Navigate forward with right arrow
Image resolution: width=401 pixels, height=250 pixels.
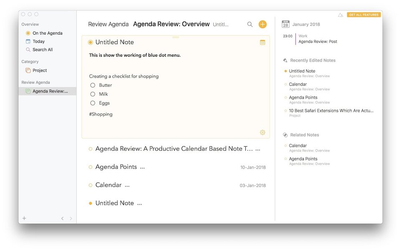pos(71,218)
